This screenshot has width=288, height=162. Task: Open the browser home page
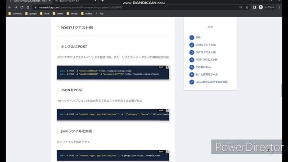[28, 7]
